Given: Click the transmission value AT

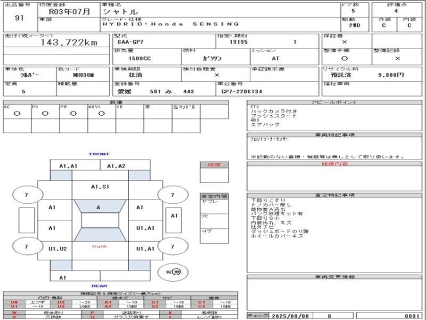Looking at the screenshot, I should [275, 59].
